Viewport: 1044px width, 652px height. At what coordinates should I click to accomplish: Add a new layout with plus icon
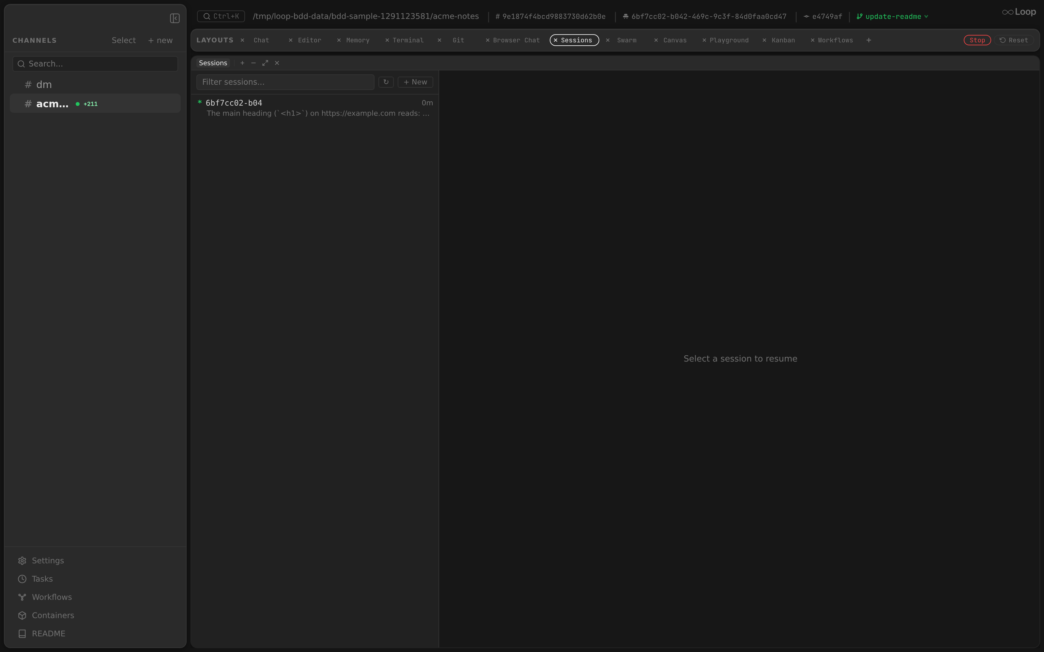click(x=868, y=40)
